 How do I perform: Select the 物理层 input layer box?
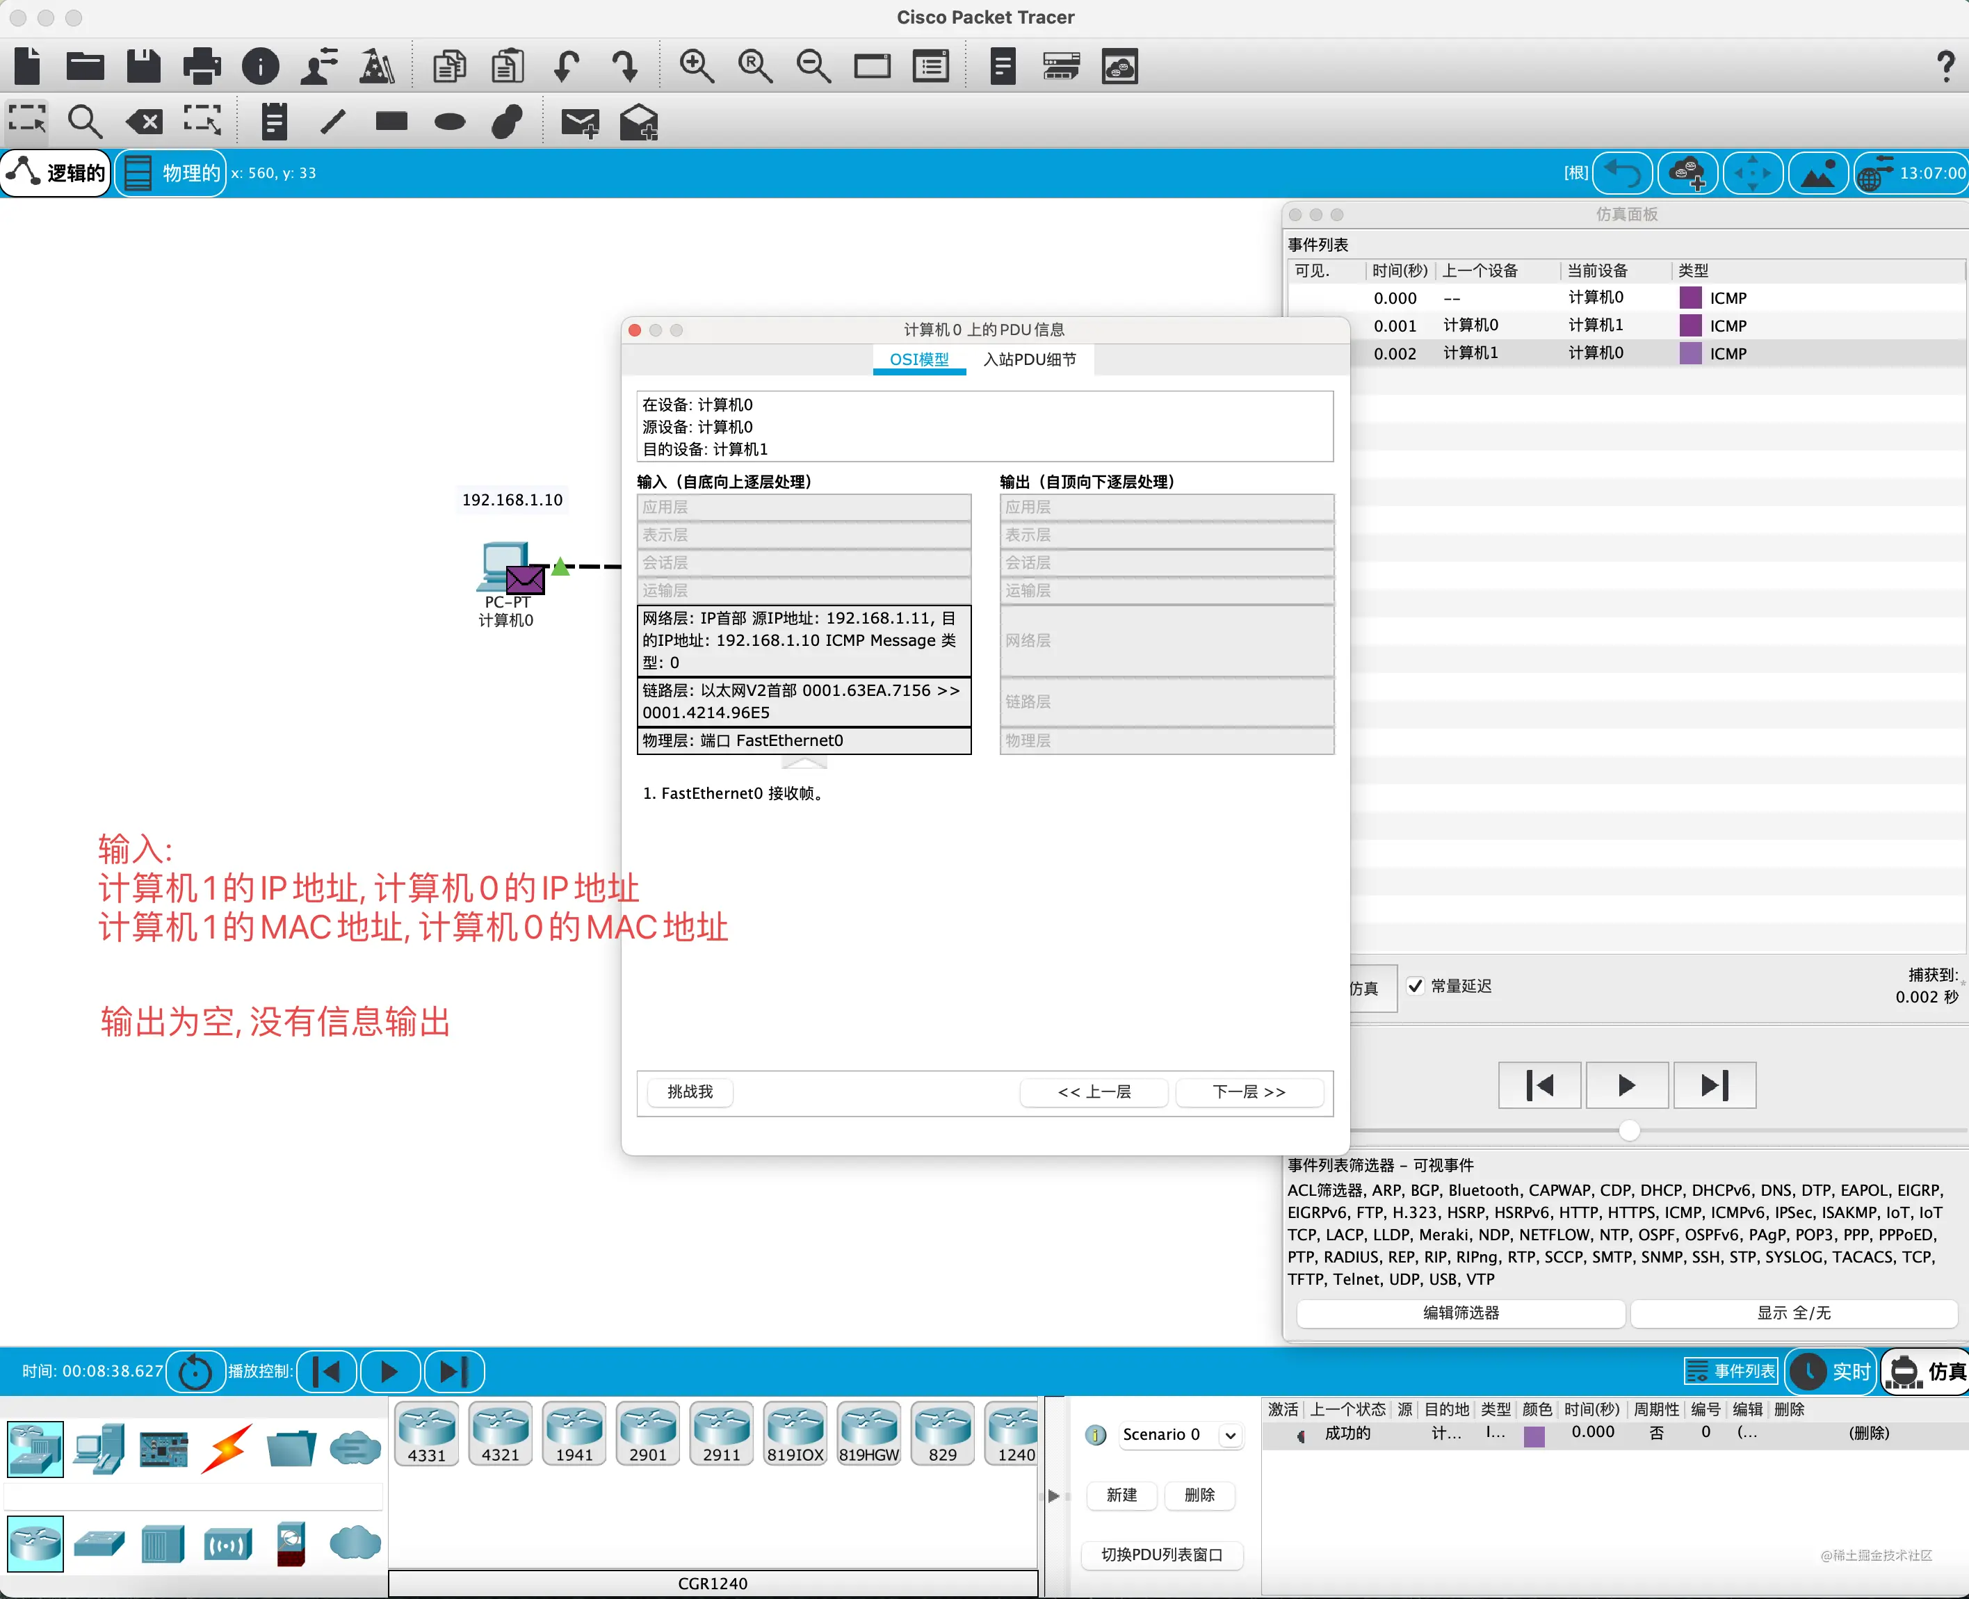click(x=804, y=740)
